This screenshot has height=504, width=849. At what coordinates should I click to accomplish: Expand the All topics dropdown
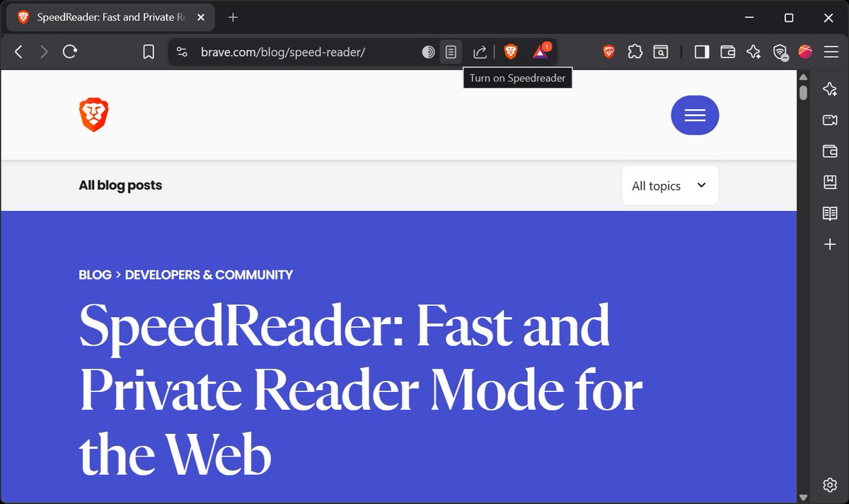pyautogui.click(x=670, y=185)
